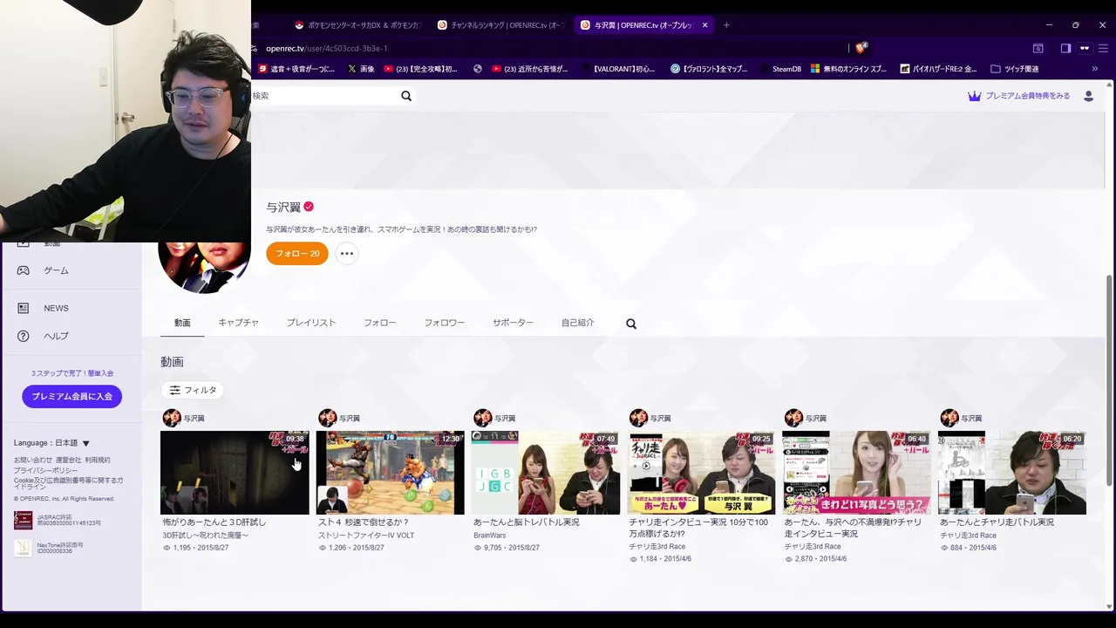Play チャリ走インタビュー実況 10分で100万点 thumbnail
The width and height of the screenshot is (1116, 628).
coord(701,473)
